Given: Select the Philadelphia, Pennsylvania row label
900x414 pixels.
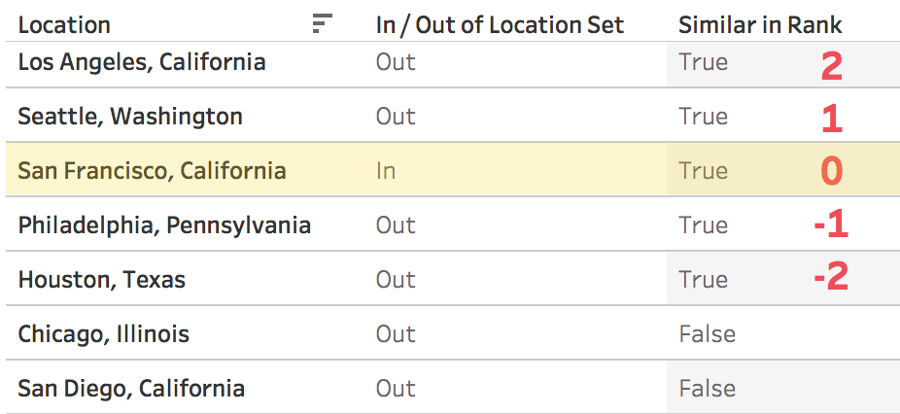Looking at the screenshot, I should click(x=164, y=225).
